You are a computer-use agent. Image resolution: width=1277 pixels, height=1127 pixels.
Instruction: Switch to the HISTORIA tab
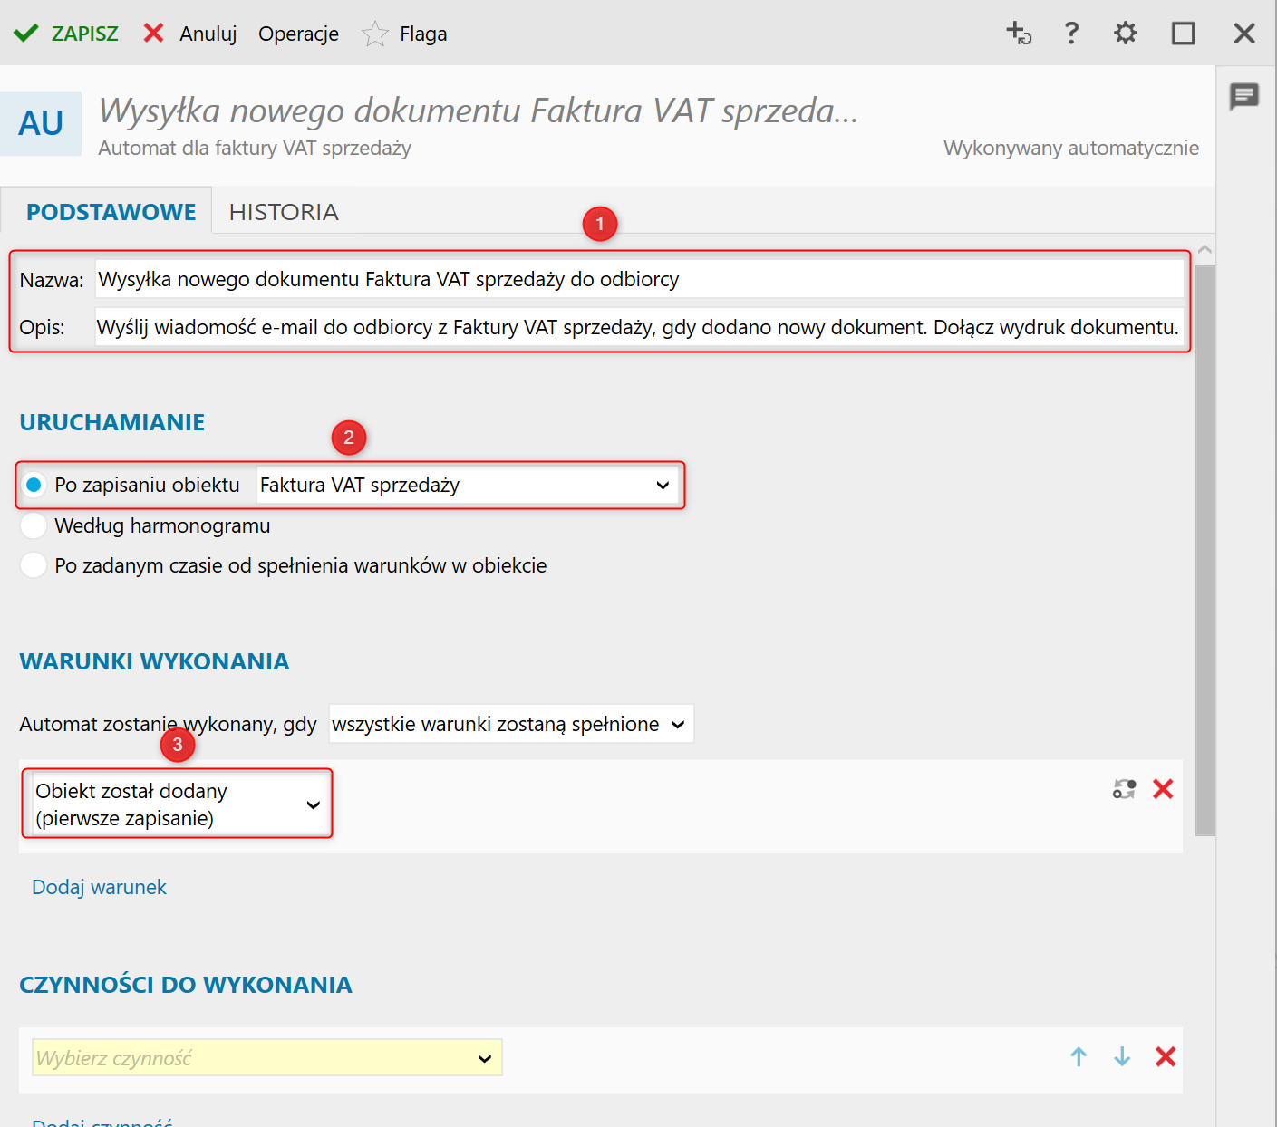[x=284, y=212]
